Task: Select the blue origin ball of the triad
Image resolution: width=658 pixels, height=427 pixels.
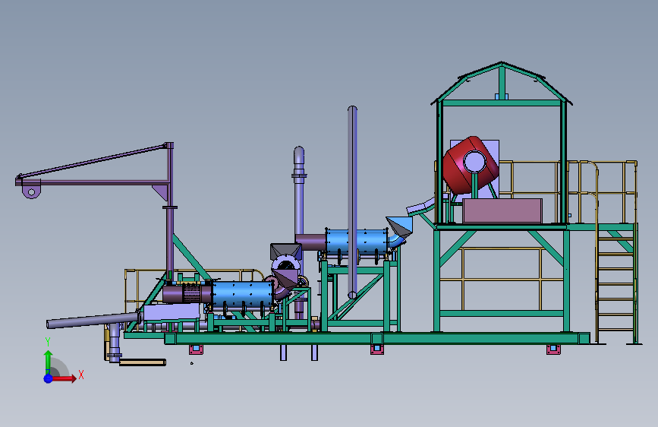Action: [49, 378]
